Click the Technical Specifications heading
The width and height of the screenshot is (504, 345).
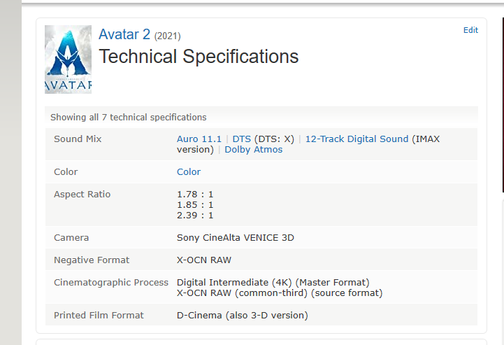tap(199, 57)
